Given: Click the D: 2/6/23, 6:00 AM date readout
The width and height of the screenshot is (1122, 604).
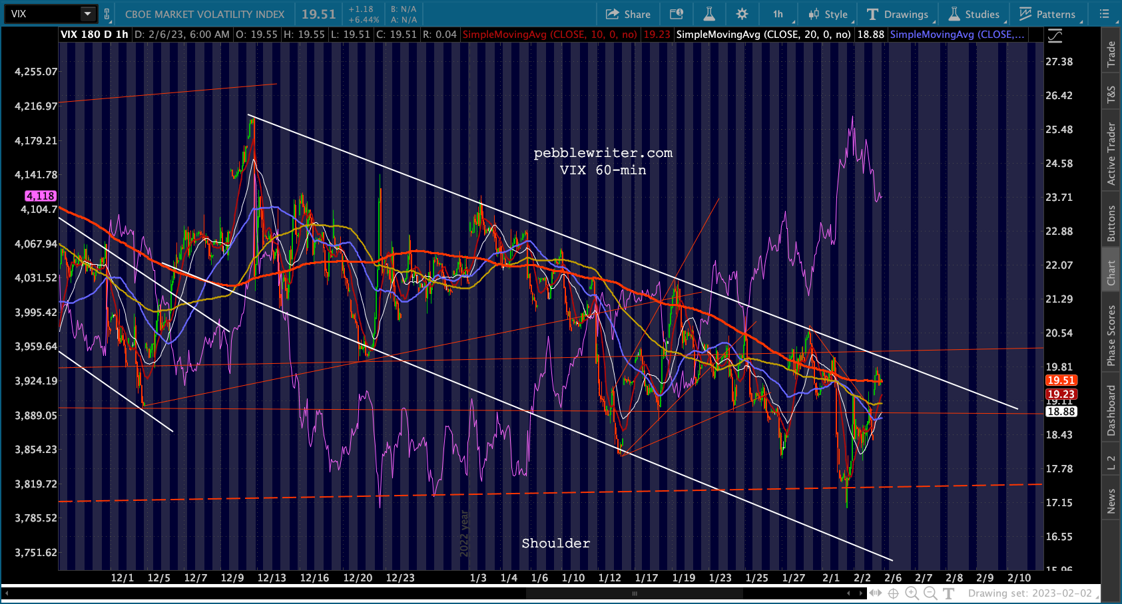Looking at the screenshot, I should (x=182, y=35).
